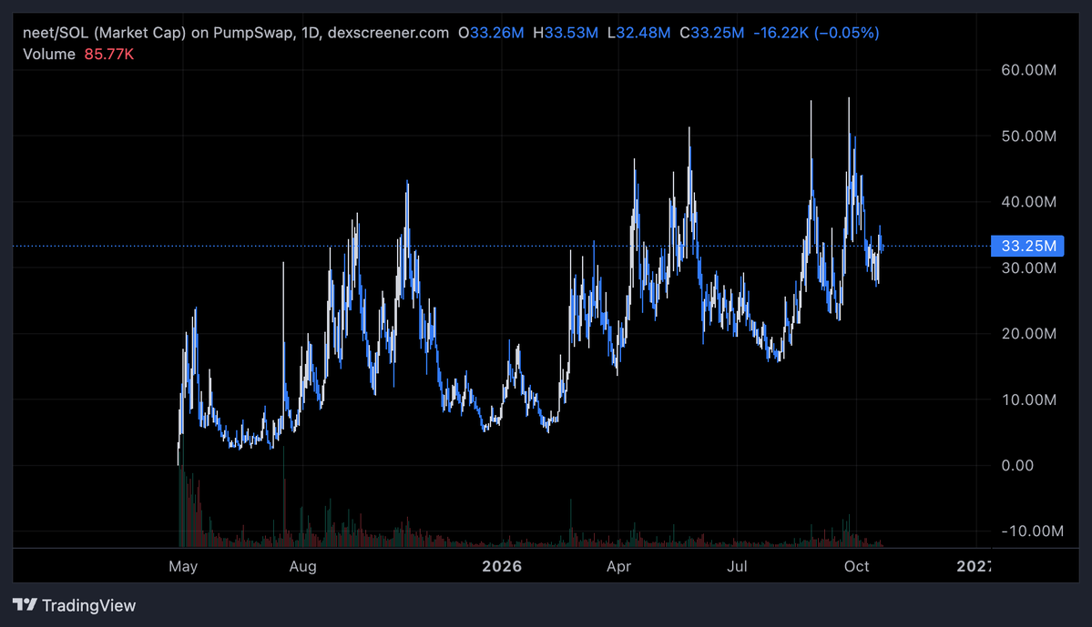Viewport: 1092px width, 627px height.
Task: Select the Volume indicator label
Action: [x=49, y=55]
